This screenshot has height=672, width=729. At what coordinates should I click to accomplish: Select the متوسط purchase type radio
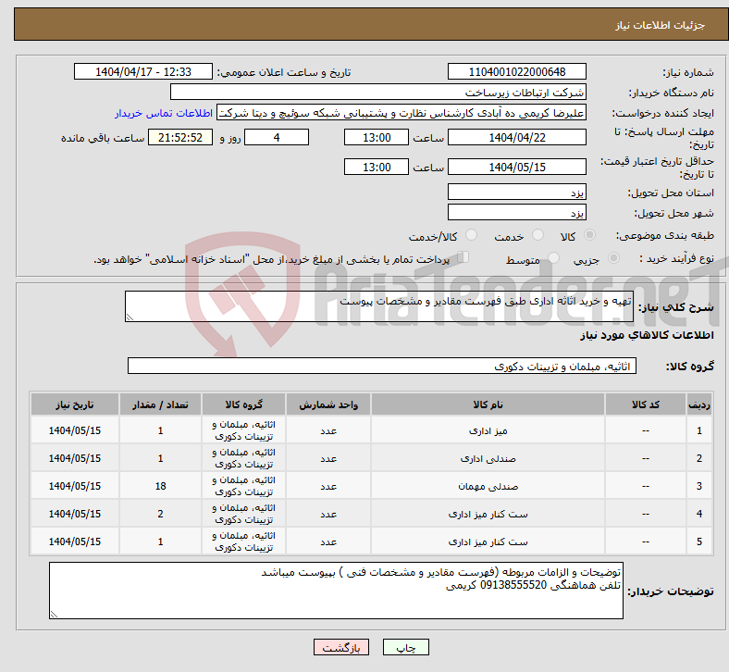[553, 258]
